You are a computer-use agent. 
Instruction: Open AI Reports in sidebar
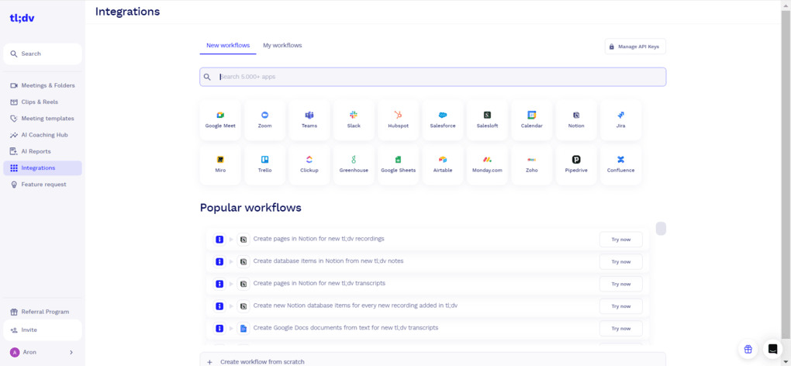(43, 151)
